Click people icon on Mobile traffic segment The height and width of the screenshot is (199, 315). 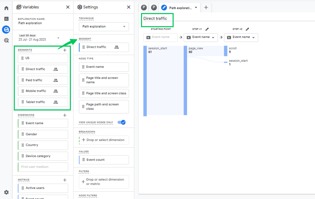point(56,91)
